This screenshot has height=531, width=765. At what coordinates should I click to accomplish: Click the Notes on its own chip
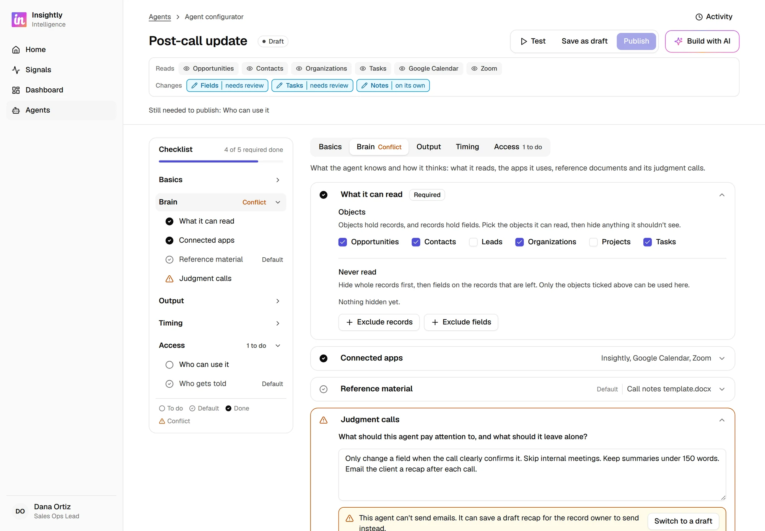coord(393,86)
